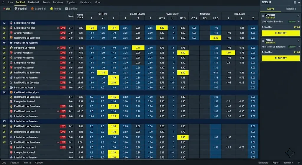Place bet for £1.00 Arsenal selection
Image resolution: width=302 pixels, height=165 pixels.
(281, 58)
